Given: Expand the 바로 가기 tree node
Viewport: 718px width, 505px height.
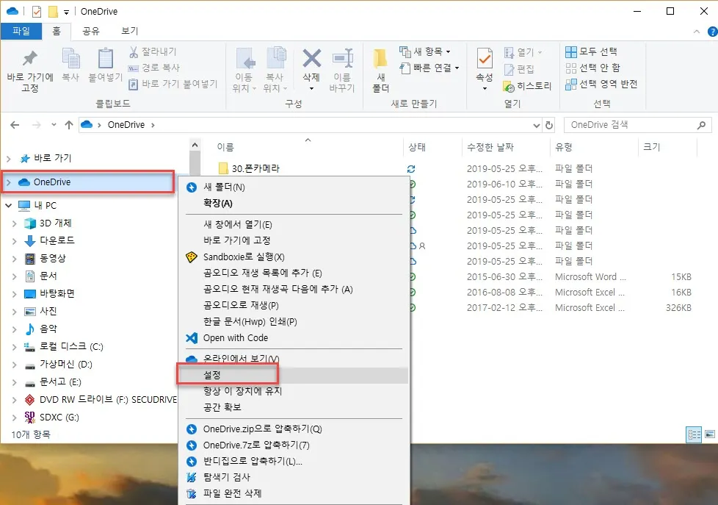Looking at the screenshot, I should pos(9,159).
